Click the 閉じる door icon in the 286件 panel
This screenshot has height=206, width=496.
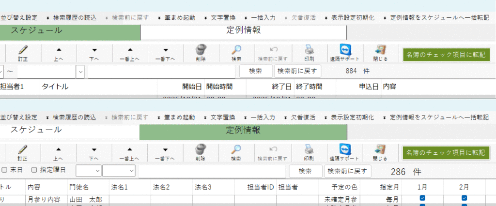tap(380, 152)
